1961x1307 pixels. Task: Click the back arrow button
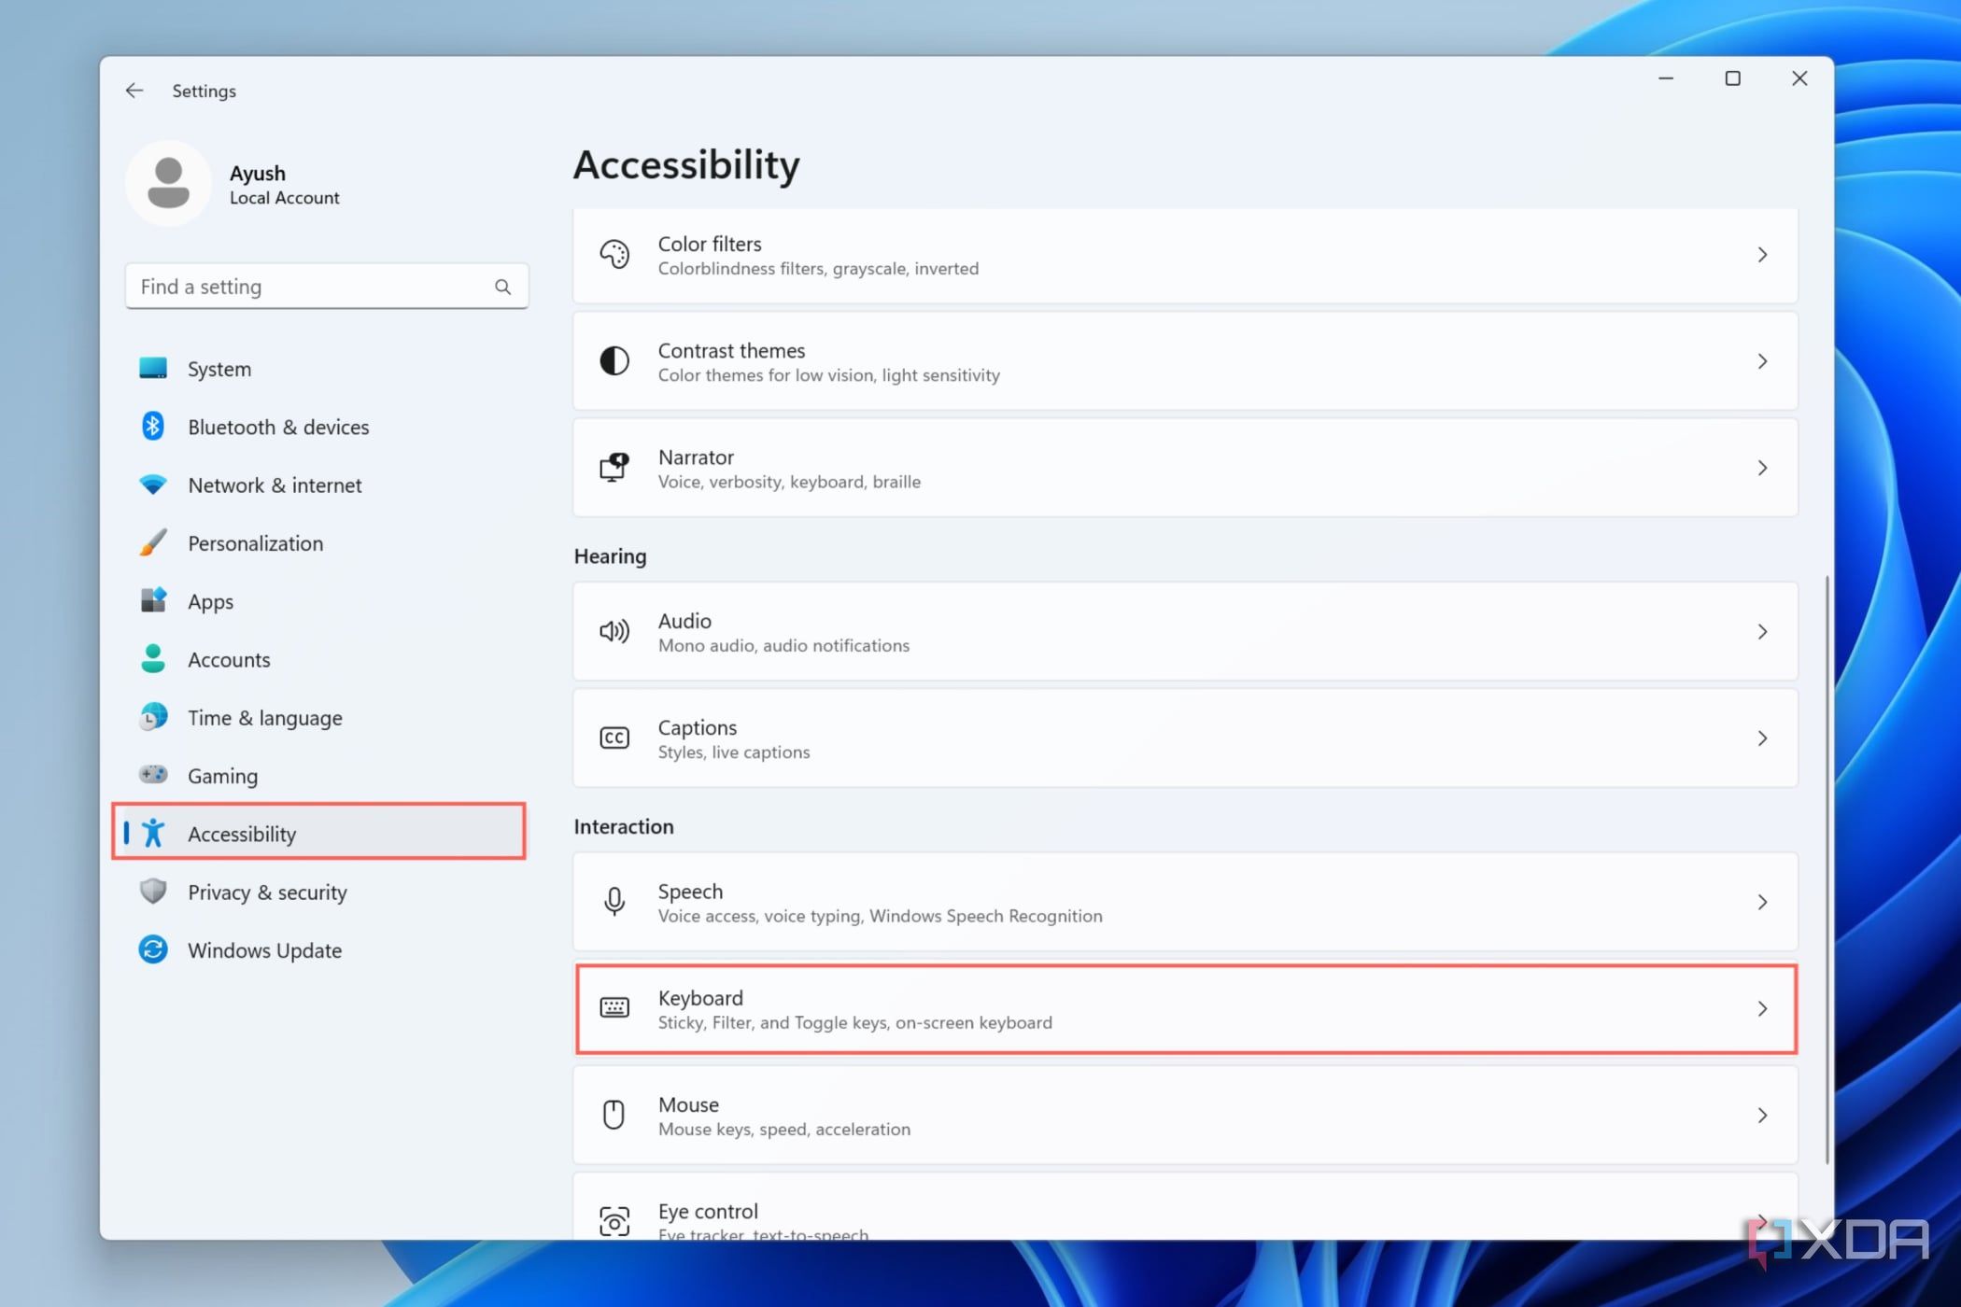[x=134, y=90]
